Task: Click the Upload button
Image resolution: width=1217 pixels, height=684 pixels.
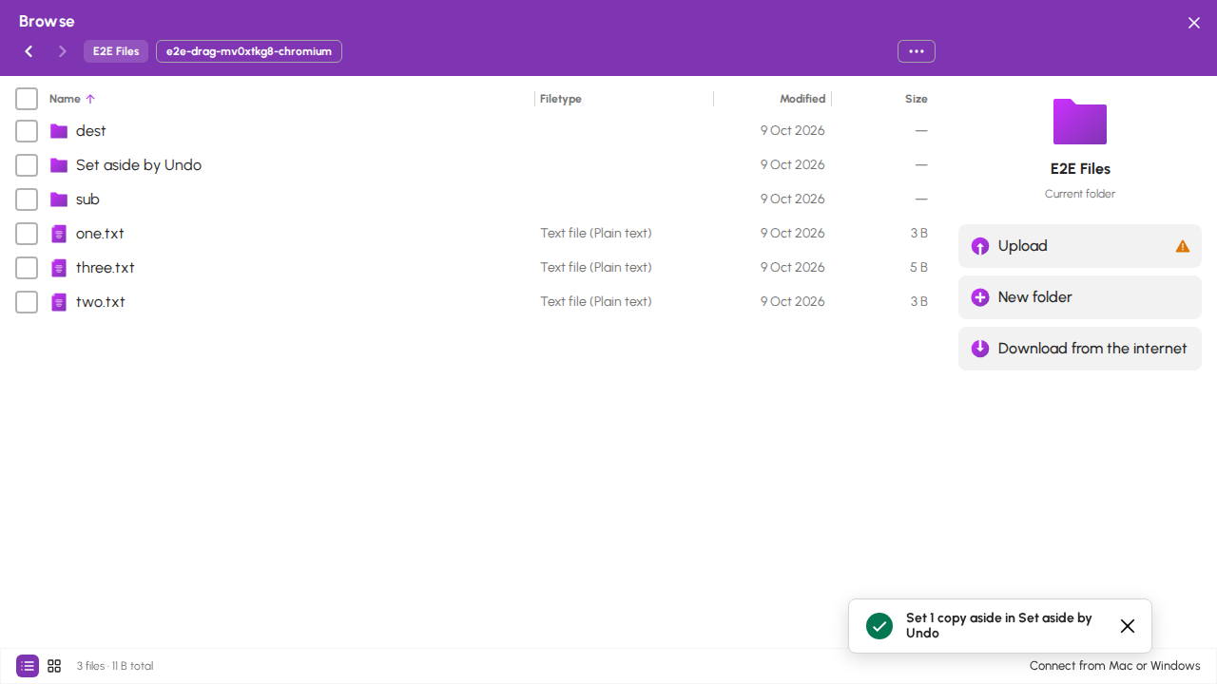Action: pyautogui.click(x=1080, y=246)
